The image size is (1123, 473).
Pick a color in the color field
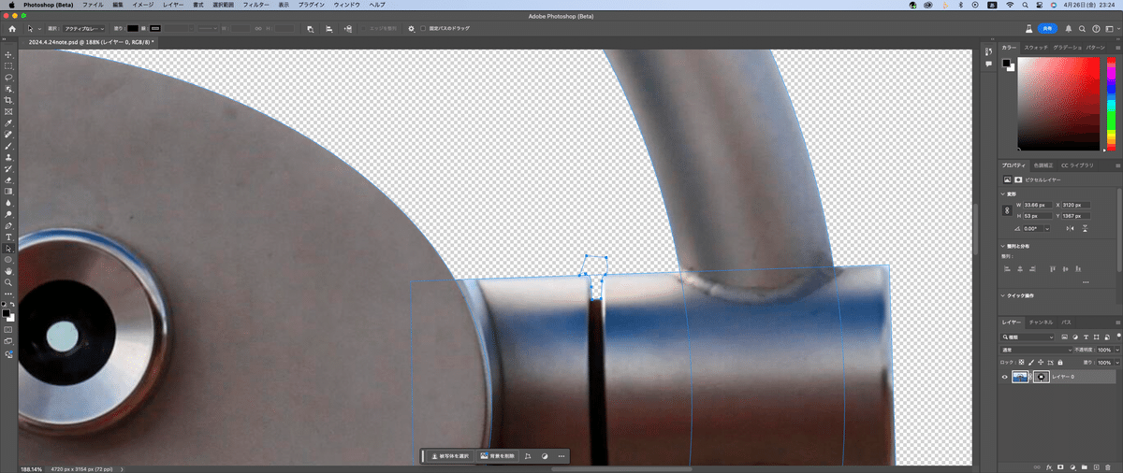pos(1059,103)
